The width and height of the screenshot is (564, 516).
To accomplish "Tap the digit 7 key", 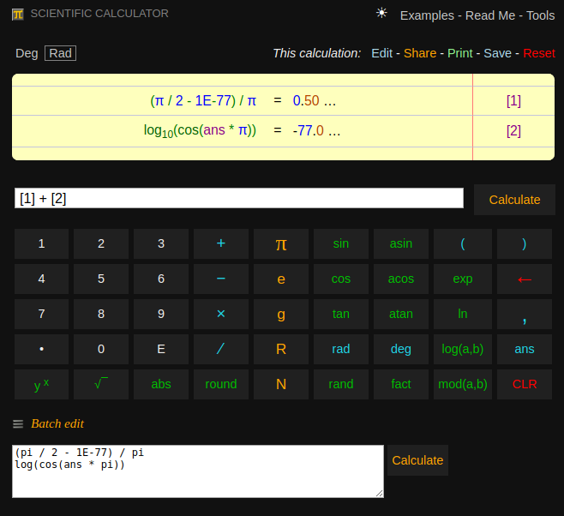I will coord(41,314).
